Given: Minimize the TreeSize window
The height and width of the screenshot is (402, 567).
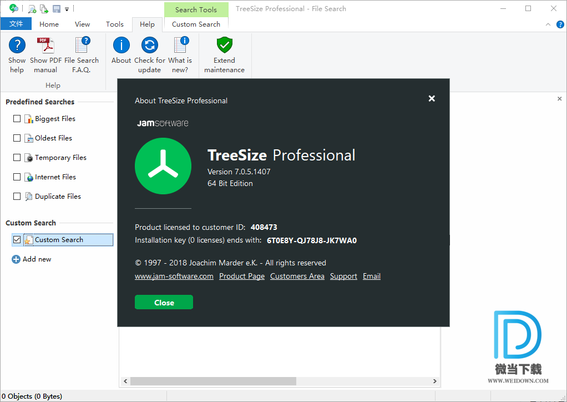Looking at the screenshot, I should point(503,9).
